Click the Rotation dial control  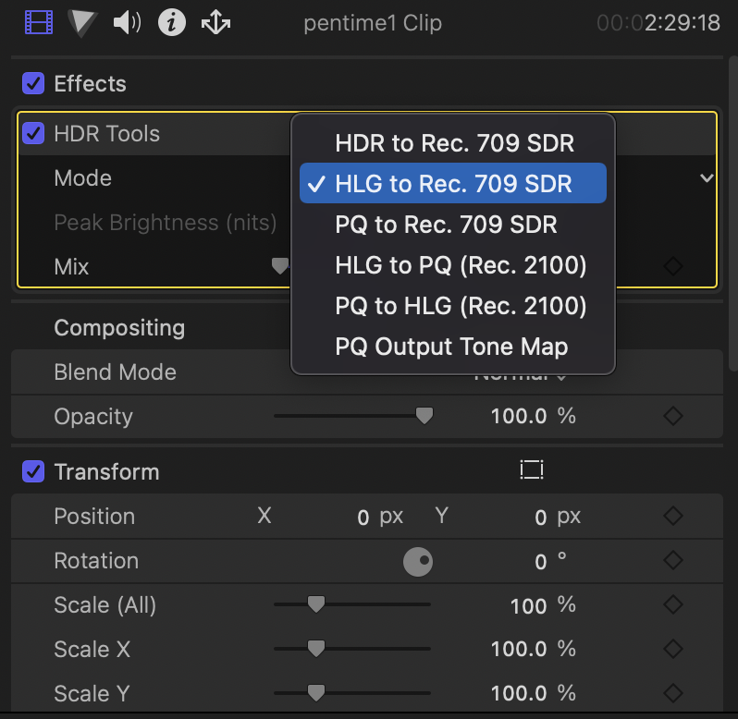[x=418, y=562]
